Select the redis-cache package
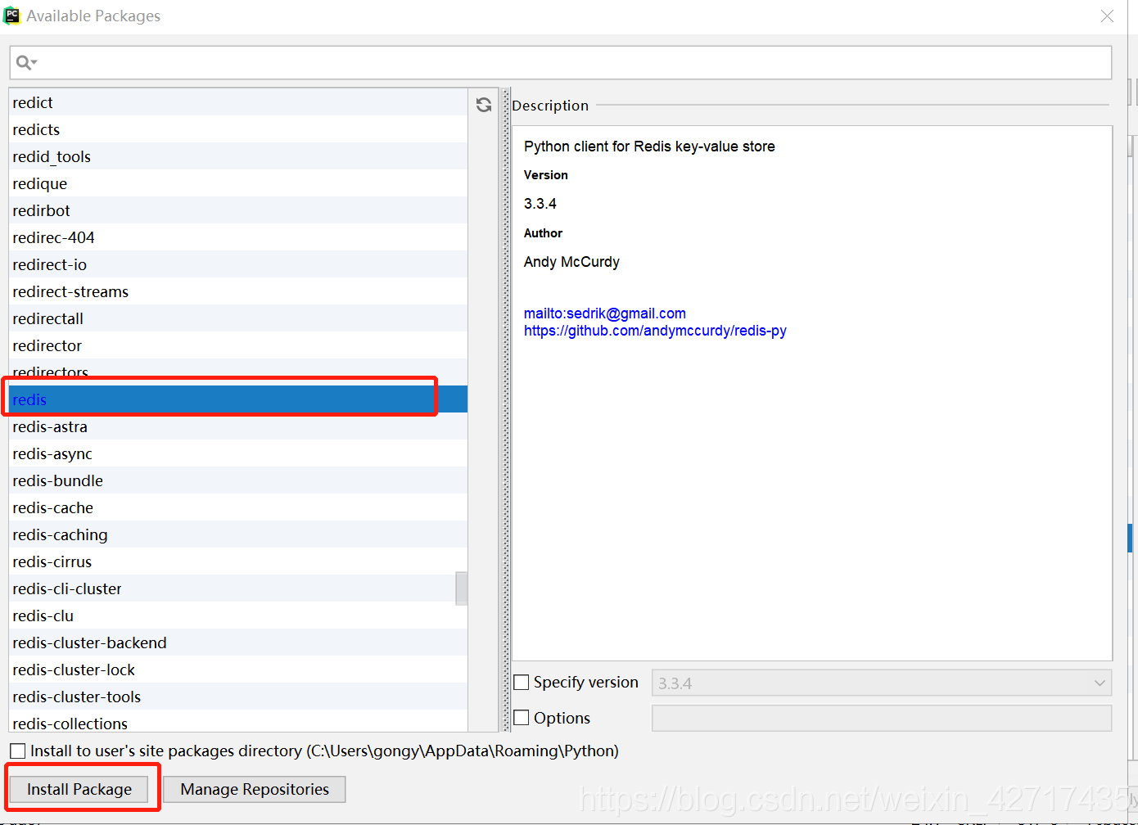This screenshot has height=825, width=1138. [x=238, y=507]
